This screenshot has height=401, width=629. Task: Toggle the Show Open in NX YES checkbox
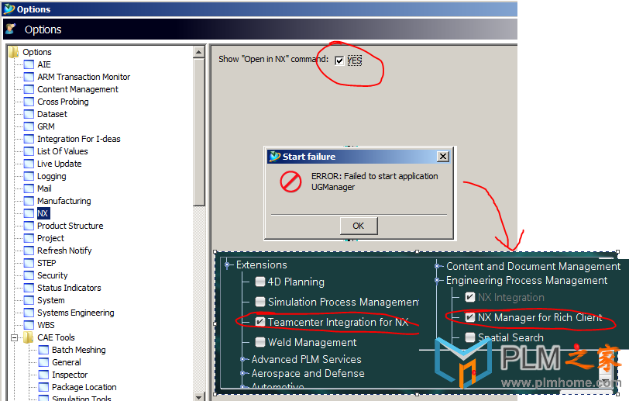339,60
